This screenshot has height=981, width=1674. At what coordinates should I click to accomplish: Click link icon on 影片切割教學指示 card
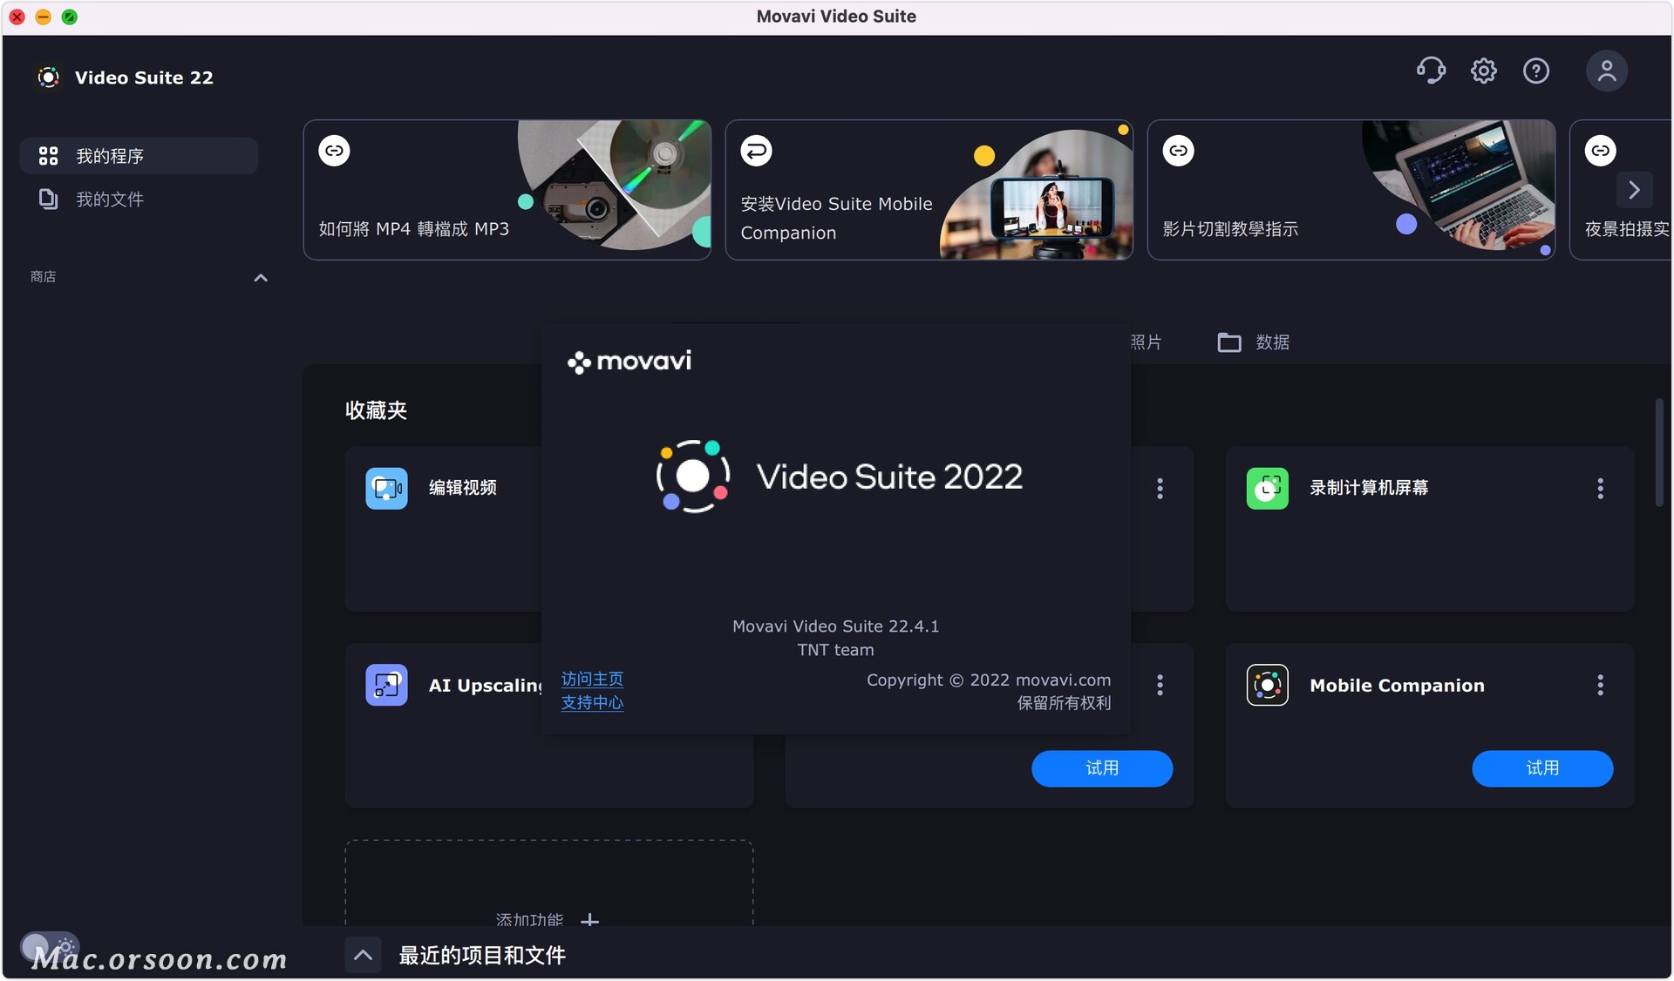(x=1179, y=151)
